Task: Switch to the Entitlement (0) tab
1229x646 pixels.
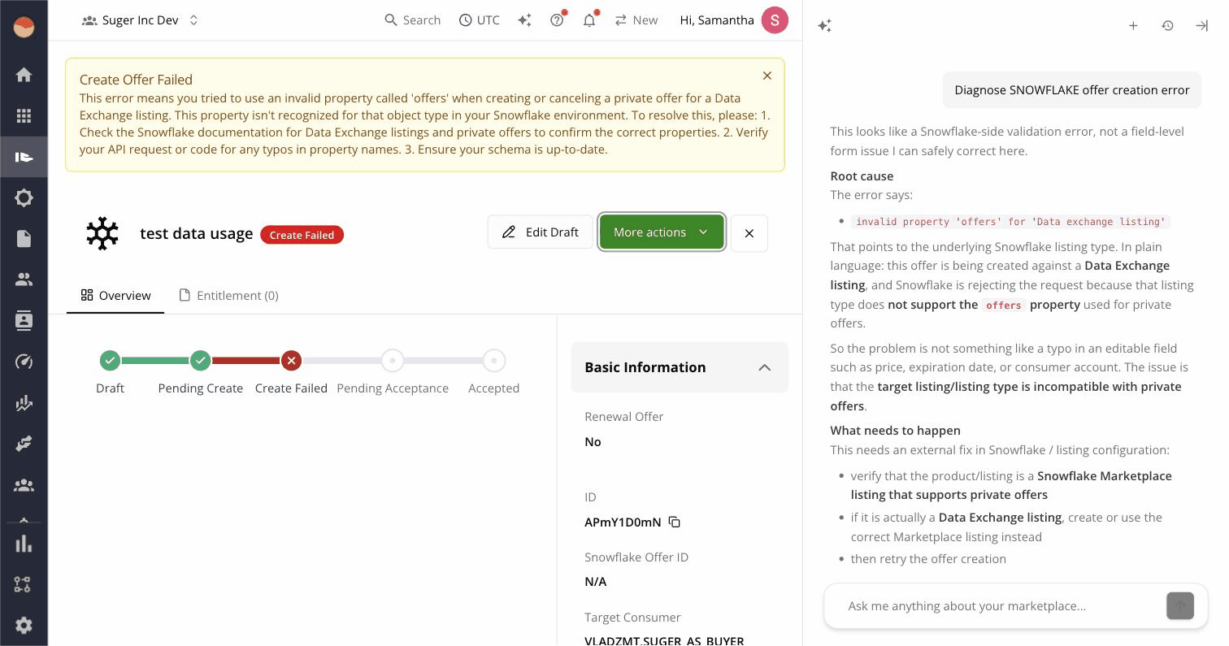Action: tap(228, 295)
